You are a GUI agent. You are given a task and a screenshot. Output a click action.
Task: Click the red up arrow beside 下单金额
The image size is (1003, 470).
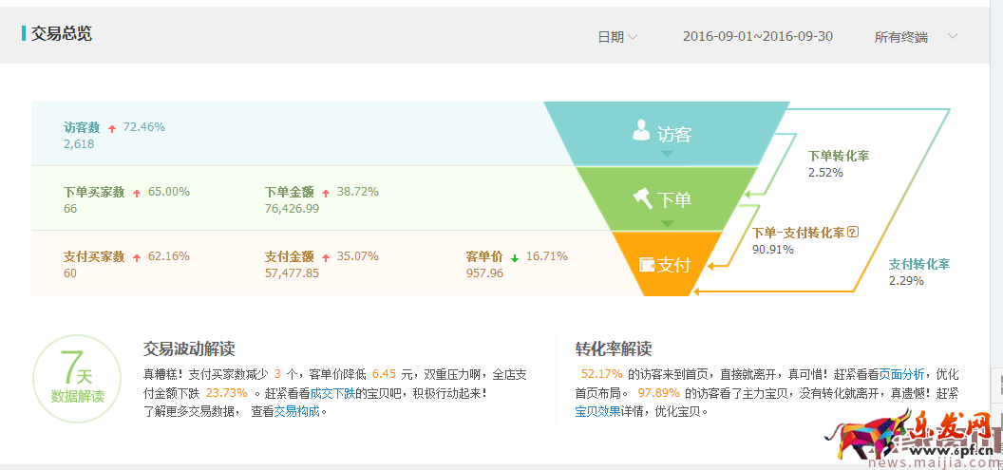[x=326, y=193]
